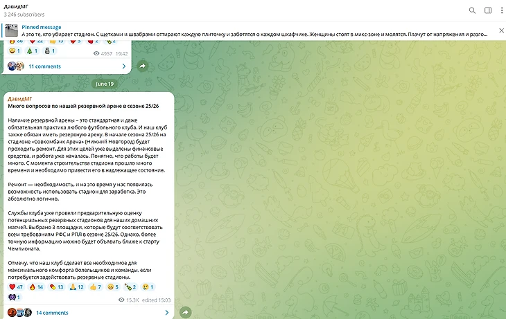Click the views eye icon showing 4957
Screen dimensions: 506x319
point(96,53)
